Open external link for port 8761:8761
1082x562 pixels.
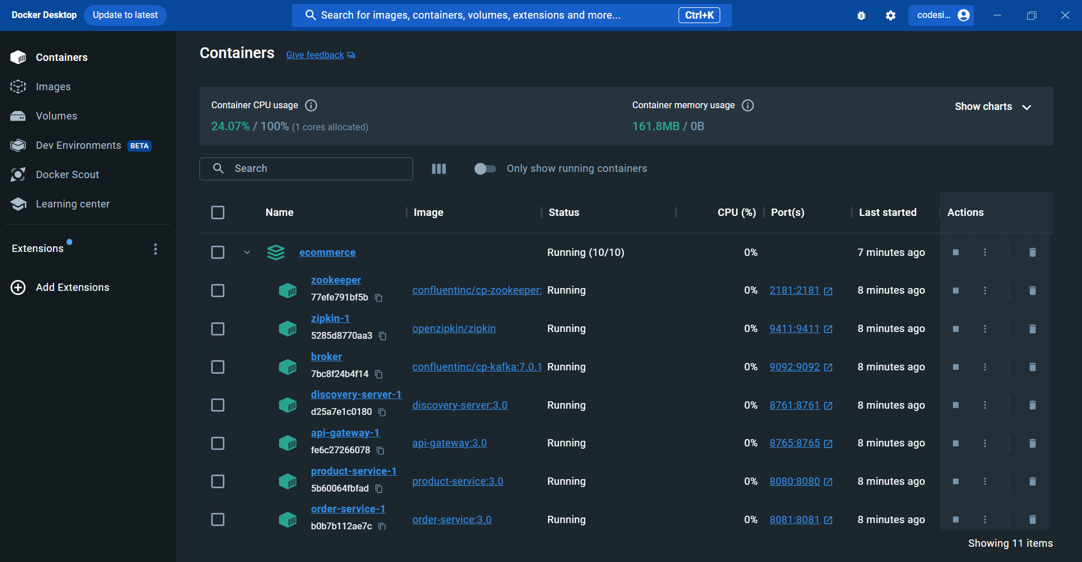pyautogui.click(x=828, y=406)
